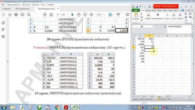The image size is (195, 110).
Task: Click the Find binoculars icon in Excel
Action: pos(190,17)
